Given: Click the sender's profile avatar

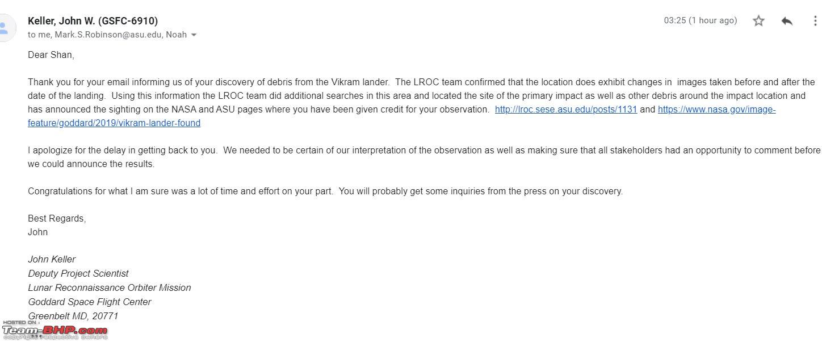Looking at the screenshot, I should [x=5, y=27].
